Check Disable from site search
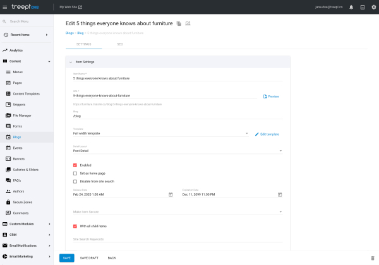Screen dimensions: 379x265 pyautogui.click(x=75, y=182)
